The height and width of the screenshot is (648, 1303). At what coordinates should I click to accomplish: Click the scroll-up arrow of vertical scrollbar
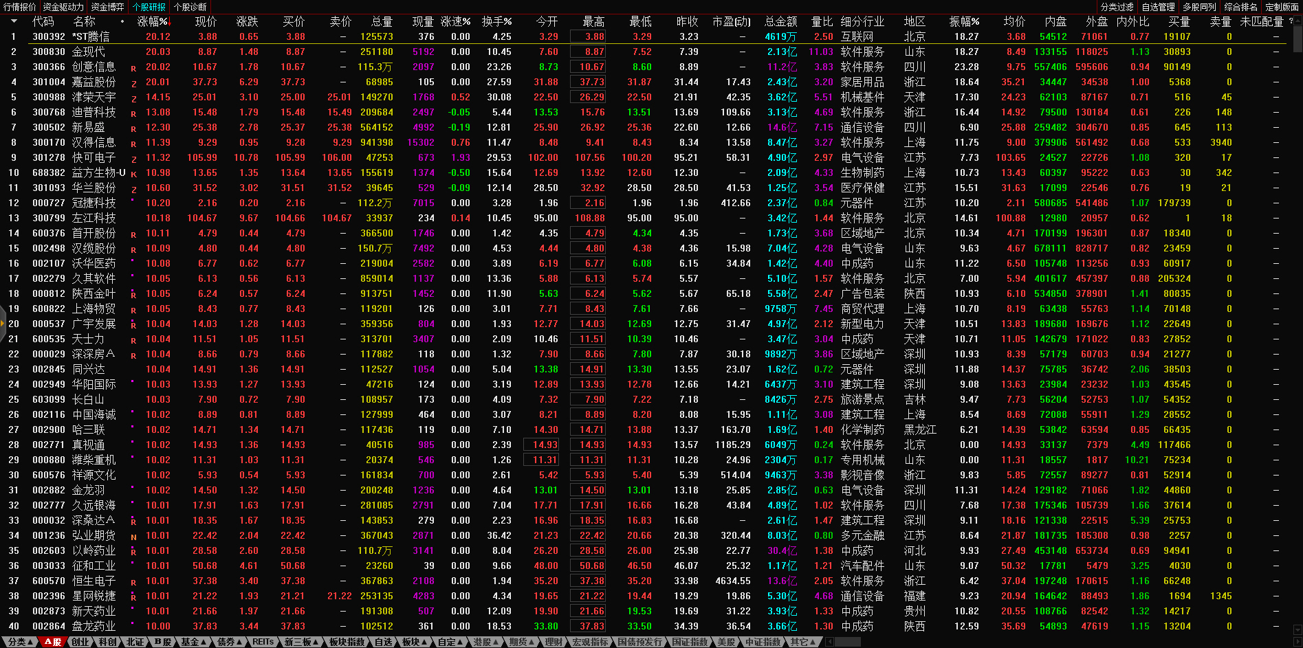tap(1297, 21)
